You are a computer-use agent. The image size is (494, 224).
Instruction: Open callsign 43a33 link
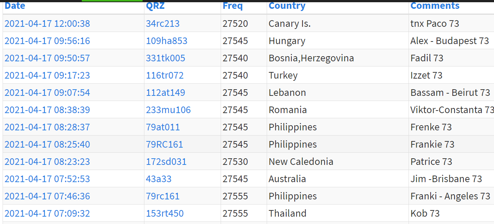click(x=159, y=179)
